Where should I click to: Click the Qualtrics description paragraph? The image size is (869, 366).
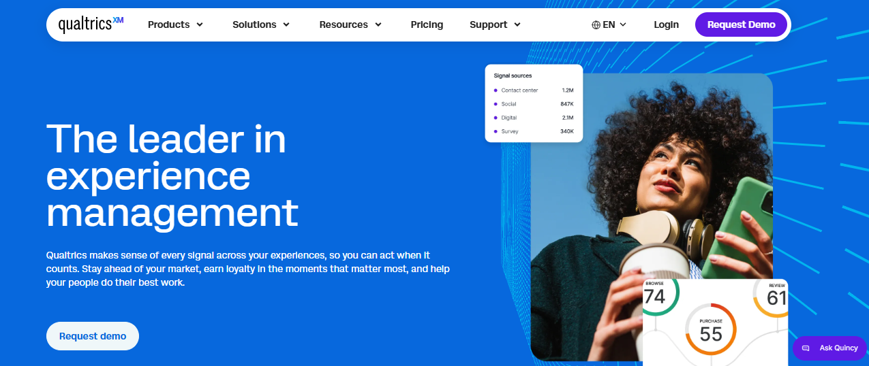click(x=248, y=269)
